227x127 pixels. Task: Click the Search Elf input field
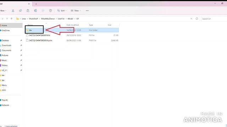(214, 19)
